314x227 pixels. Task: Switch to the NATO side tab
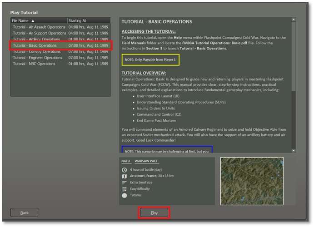coord(126,161)
